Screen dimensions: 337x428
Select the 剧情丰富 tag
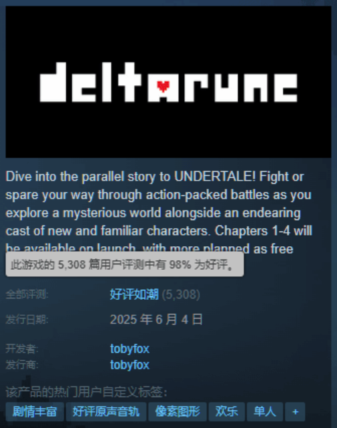click(35, 412)
